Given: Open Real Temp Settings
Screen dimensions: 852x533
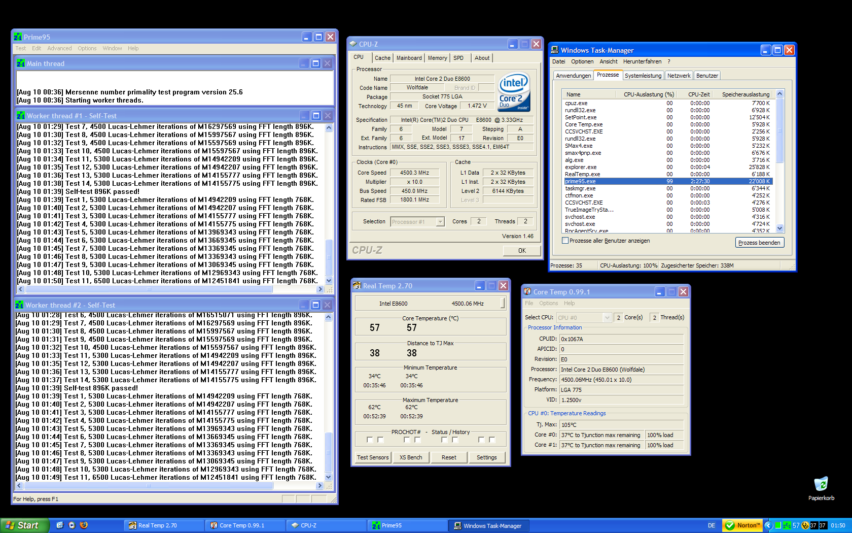Looking at the screenshot, I should coord(487,457).
